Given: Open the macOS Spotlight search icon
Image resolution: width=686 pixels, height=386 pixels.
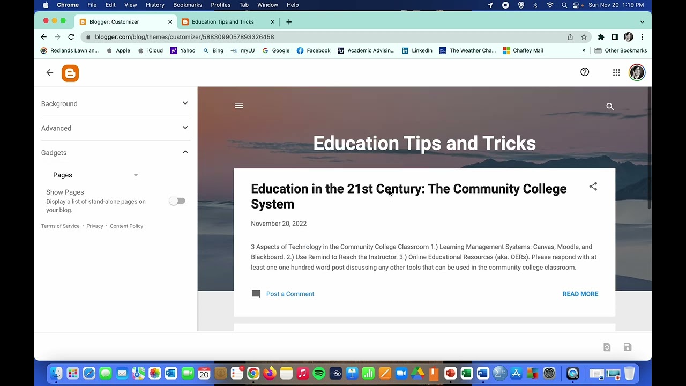Looking at the screenshot, I should tap(564, 5).
